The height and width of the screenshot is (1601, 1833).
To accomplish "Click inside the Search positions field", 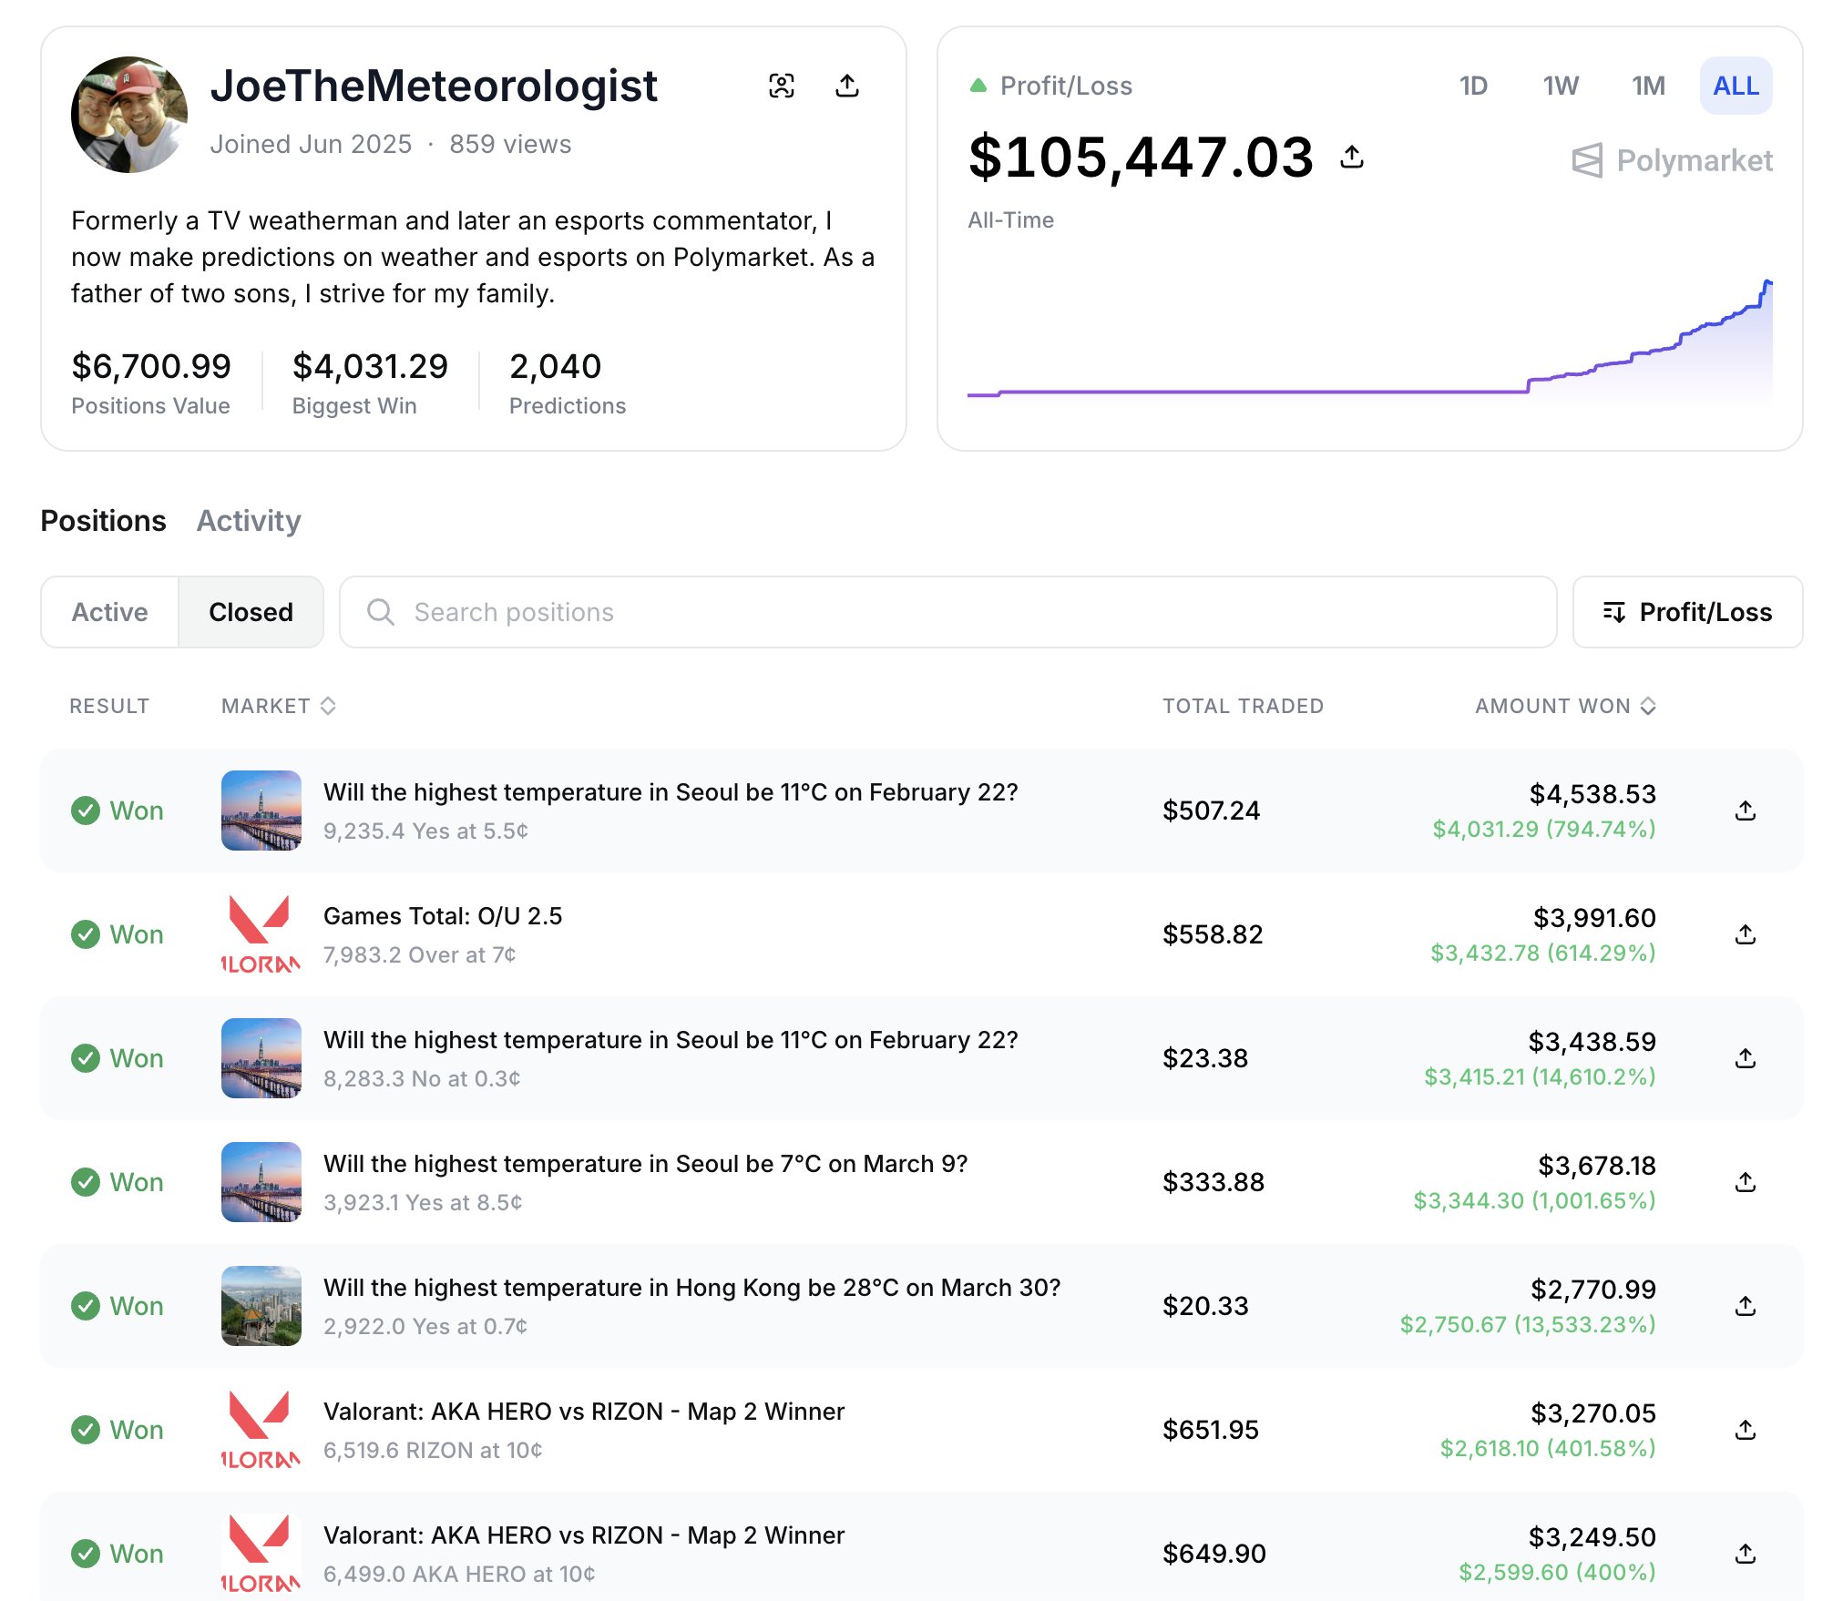I will [820, 612].
